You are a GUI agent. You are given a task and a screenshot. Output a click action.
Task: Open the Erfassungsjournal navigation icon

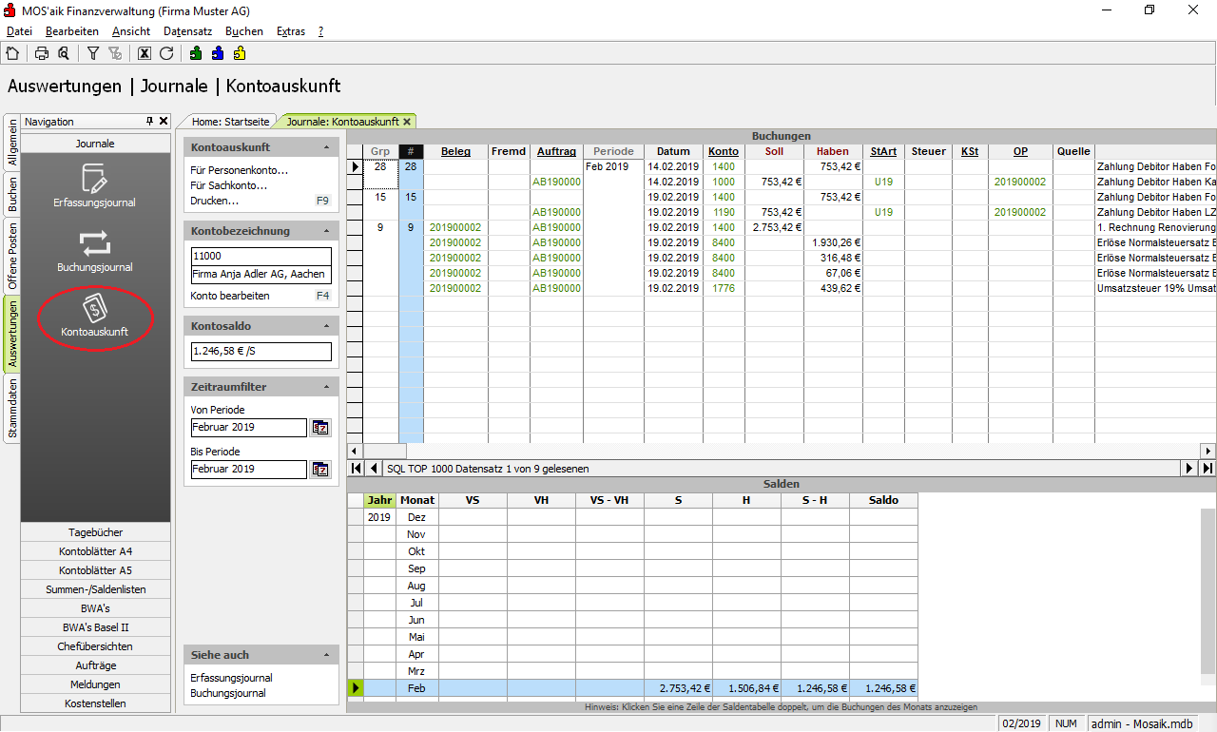[95, 185]
